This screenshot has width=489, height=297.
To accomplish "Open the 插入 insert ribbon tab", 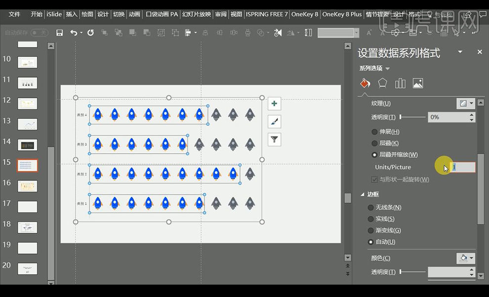I will pos(72,14).
